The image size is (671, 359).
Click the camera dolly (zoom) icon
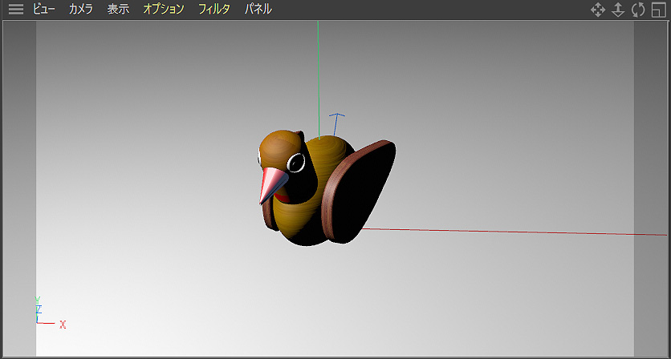pos(618,10)
